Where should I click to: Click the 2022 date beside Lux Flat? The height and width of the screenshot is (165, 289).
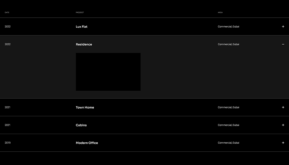(x=8, y=27)
